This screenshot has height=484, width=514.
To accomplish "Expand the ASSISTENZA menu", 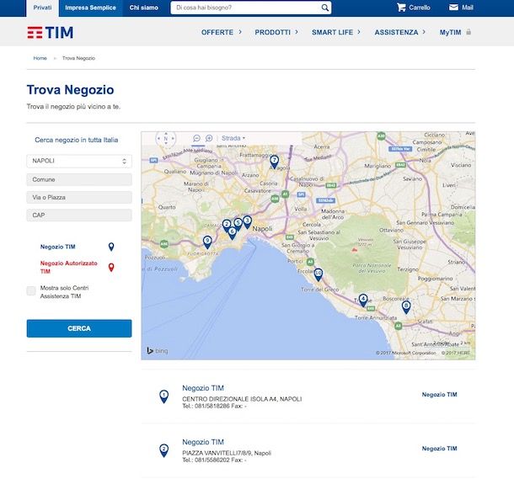I will point(400,32).
